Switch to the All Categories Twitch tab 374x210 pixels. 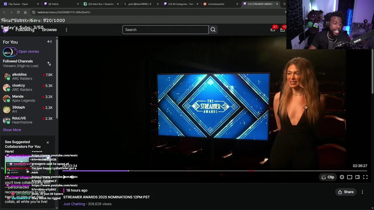tap(181, 4)
